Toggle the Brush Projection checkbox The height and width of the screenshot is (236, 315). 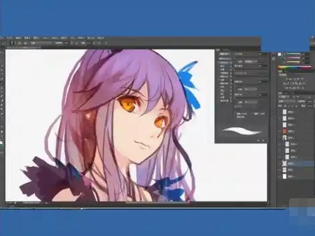235,116
